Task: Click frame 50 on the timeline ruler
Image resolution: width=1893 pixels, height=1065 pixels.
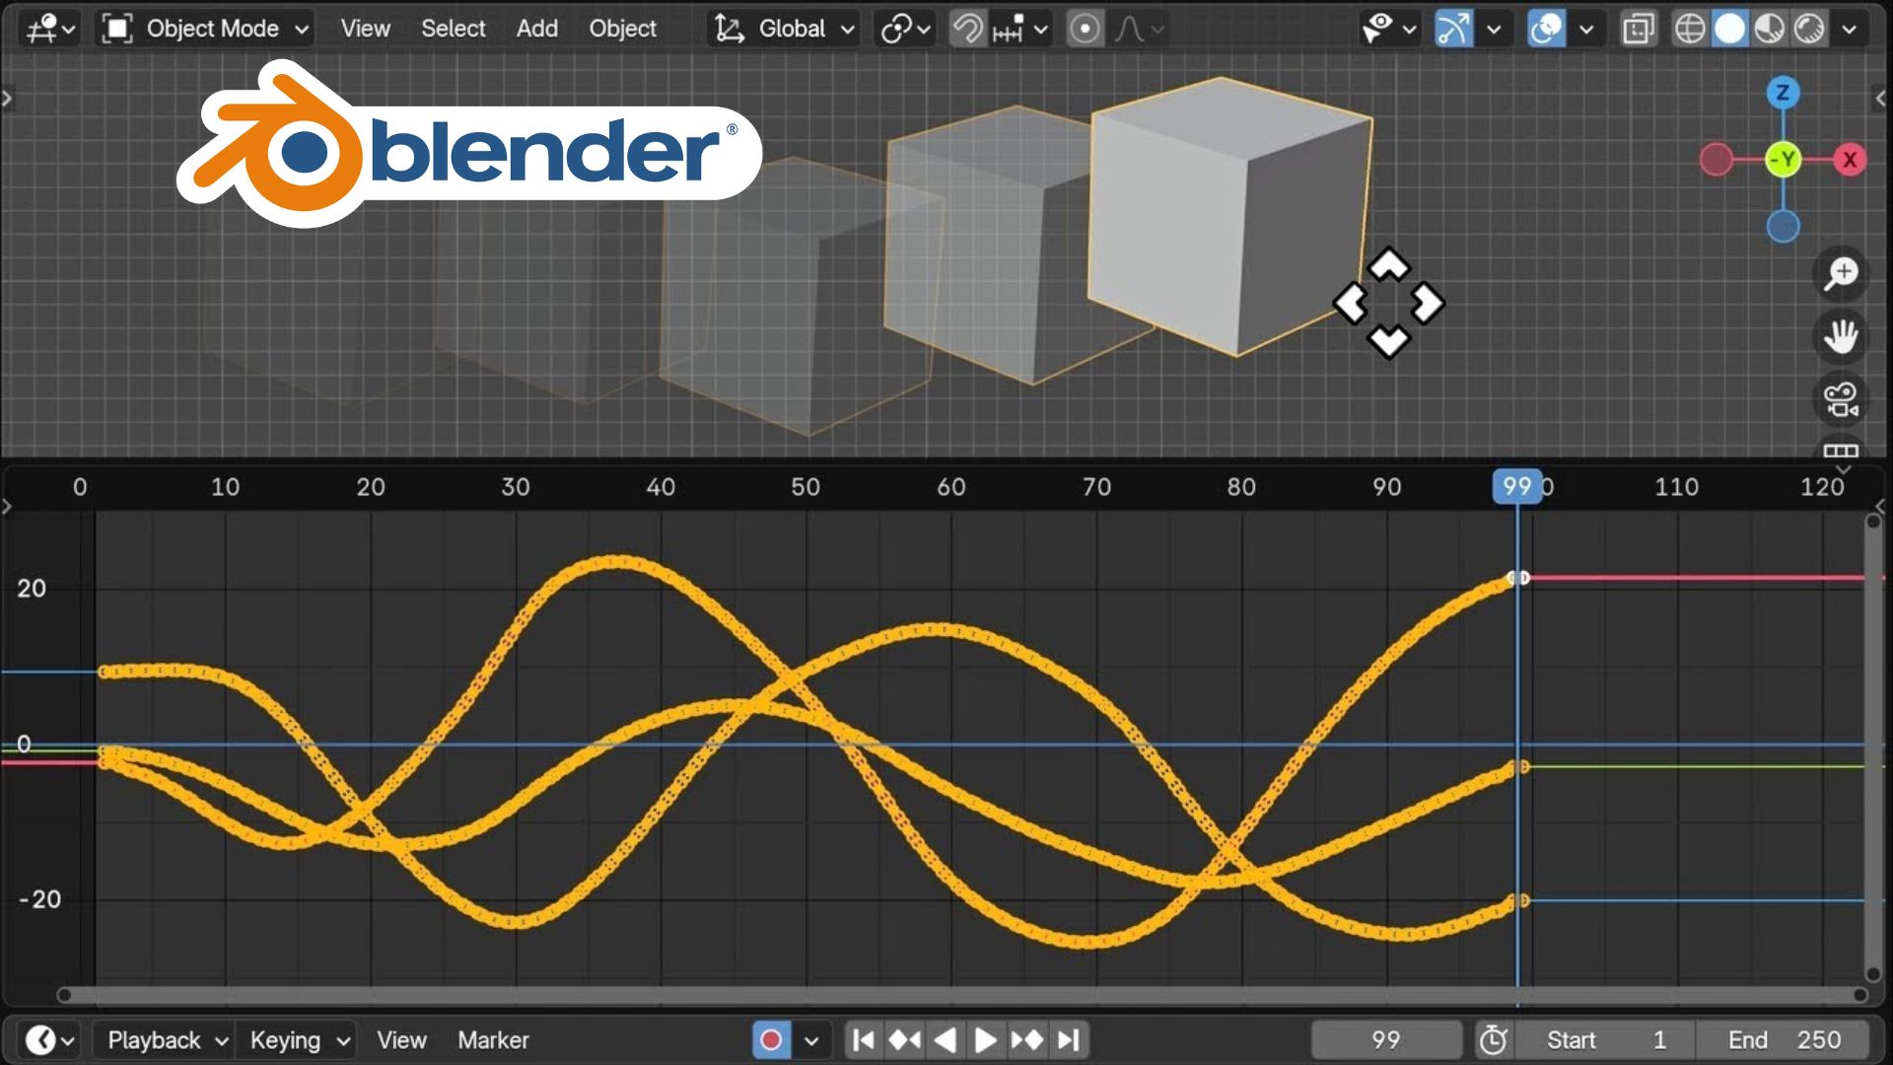Action: 806,487
